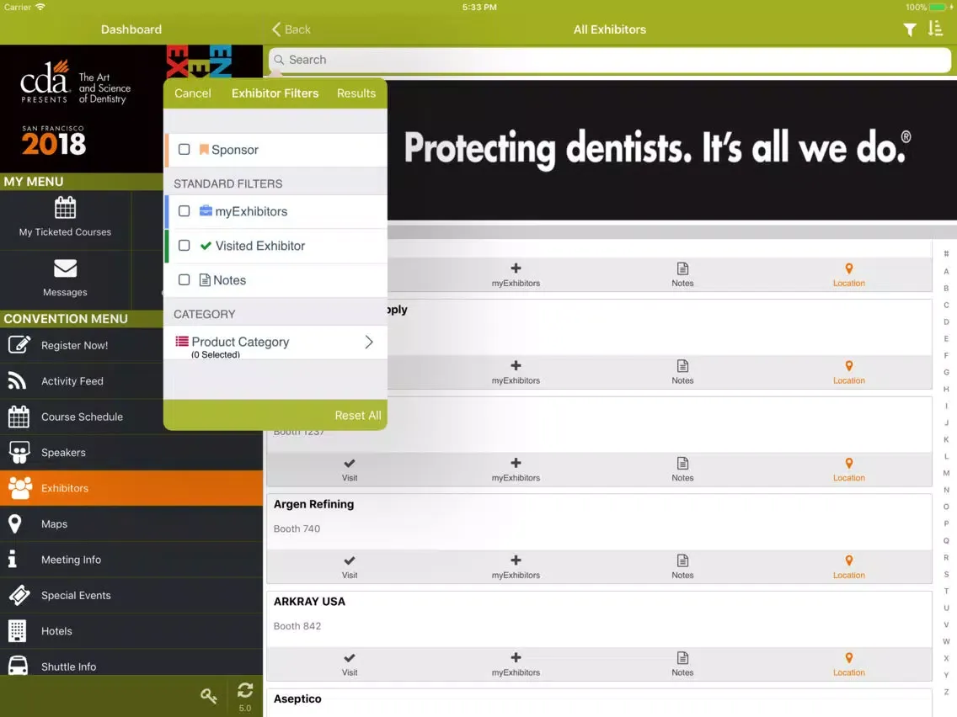Cancel the Exhibitor Filters popup
The height and width of the screenshot is (717, 957).
193,93
